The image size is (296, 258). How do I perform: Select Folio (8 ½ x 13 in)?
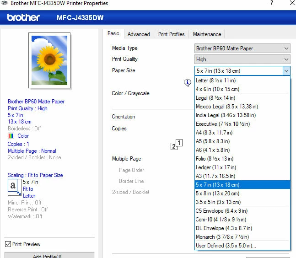click(242, 159)
